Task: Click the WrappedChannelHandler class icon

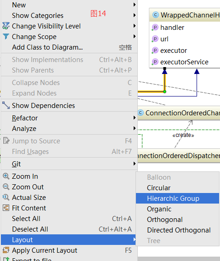Action: pyautogui.click(x=156, y=15)
